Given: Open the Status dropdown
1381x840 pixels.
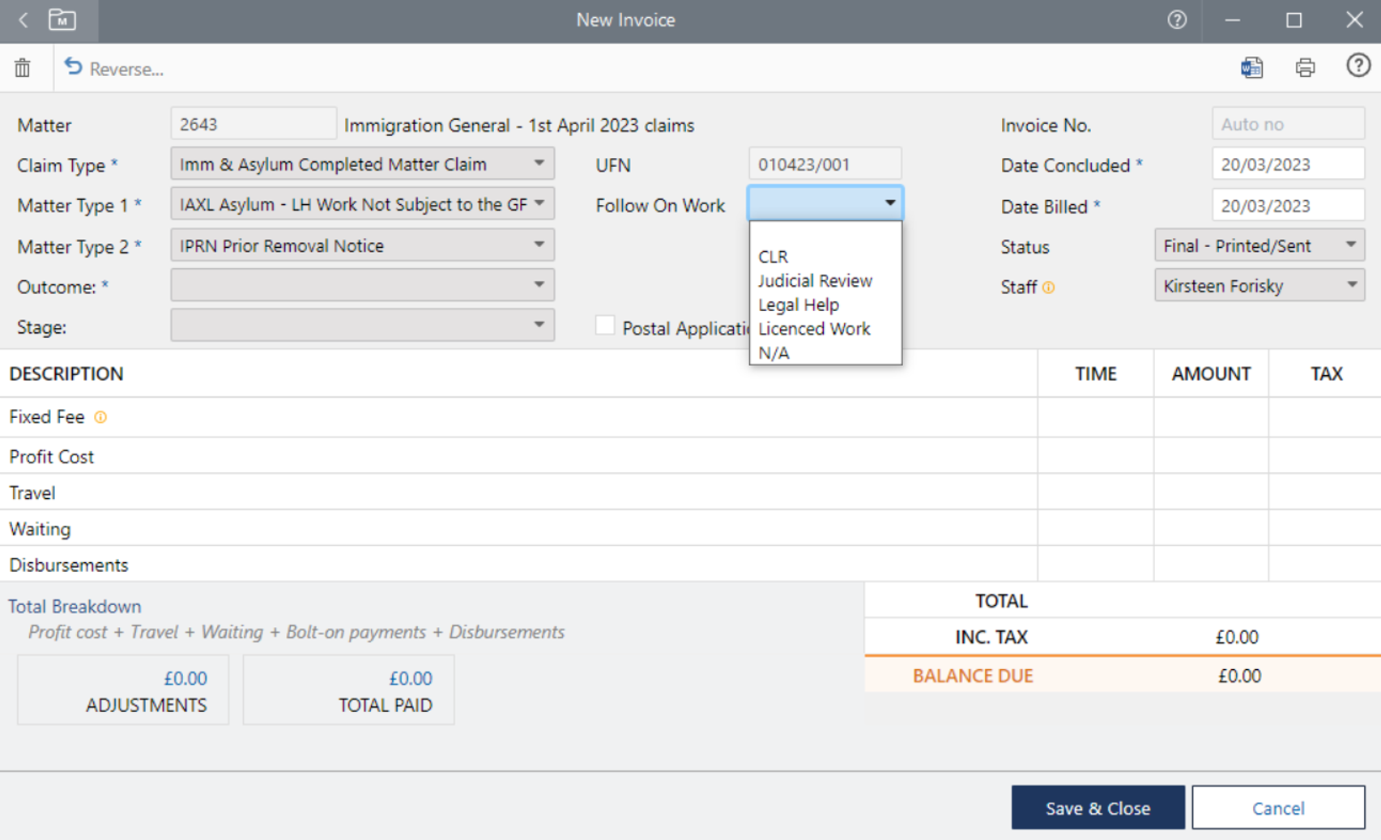Looking at the screenshot, I should [x=1350, y=245].
